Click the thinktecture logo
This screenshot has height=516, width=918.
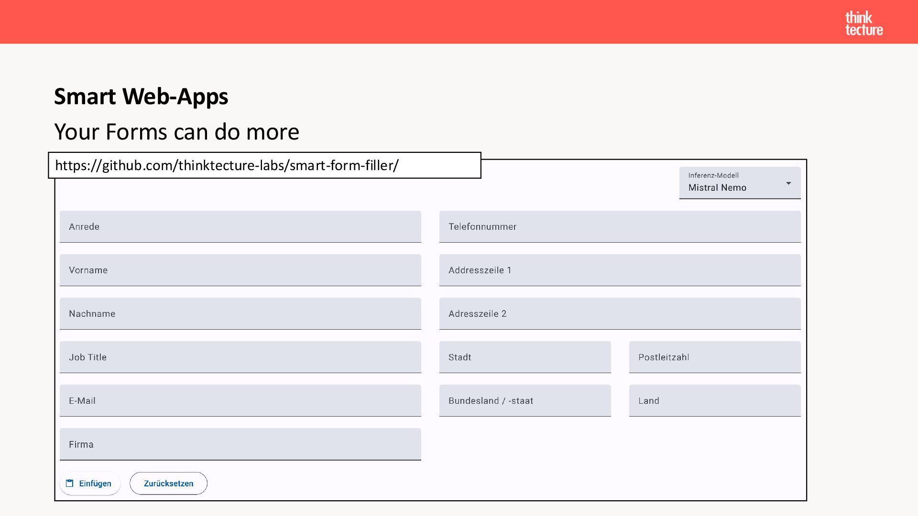coord(863,23)
